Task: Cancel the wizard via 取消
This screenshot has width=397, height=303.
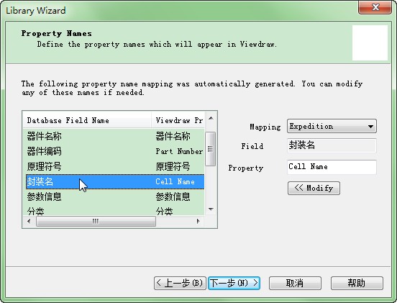Action: point(295,283)
